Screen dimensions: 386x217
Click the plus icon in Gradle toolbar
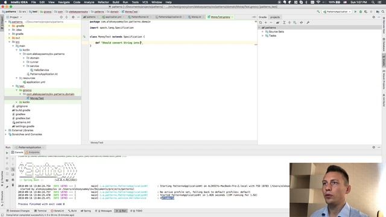(x=265, y=22)
